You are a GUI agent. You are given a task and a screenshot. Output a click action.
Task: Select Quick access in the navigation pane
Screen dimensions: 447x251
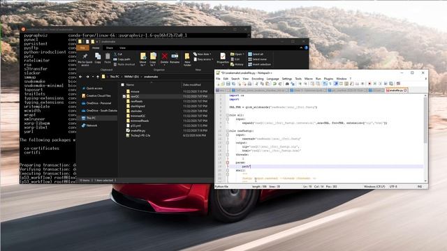click(x=91, y=89)
